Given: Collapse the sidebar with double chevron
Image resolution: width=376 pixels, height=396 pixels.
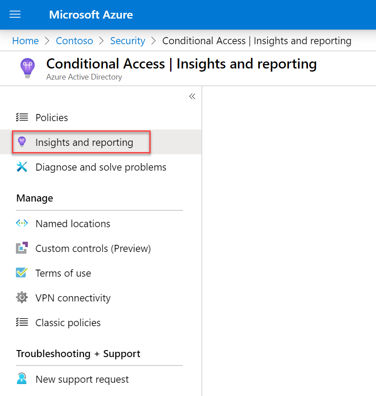Looking at the screenshot, I should pyautogui.click(x=192, y=96).
